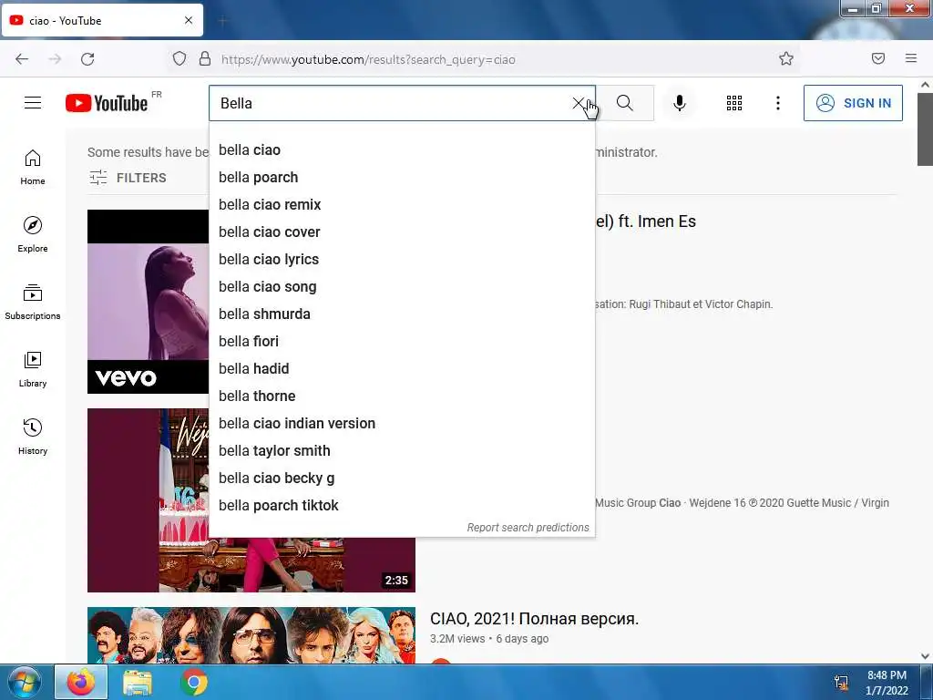Open a new tab with plus button

222,21
